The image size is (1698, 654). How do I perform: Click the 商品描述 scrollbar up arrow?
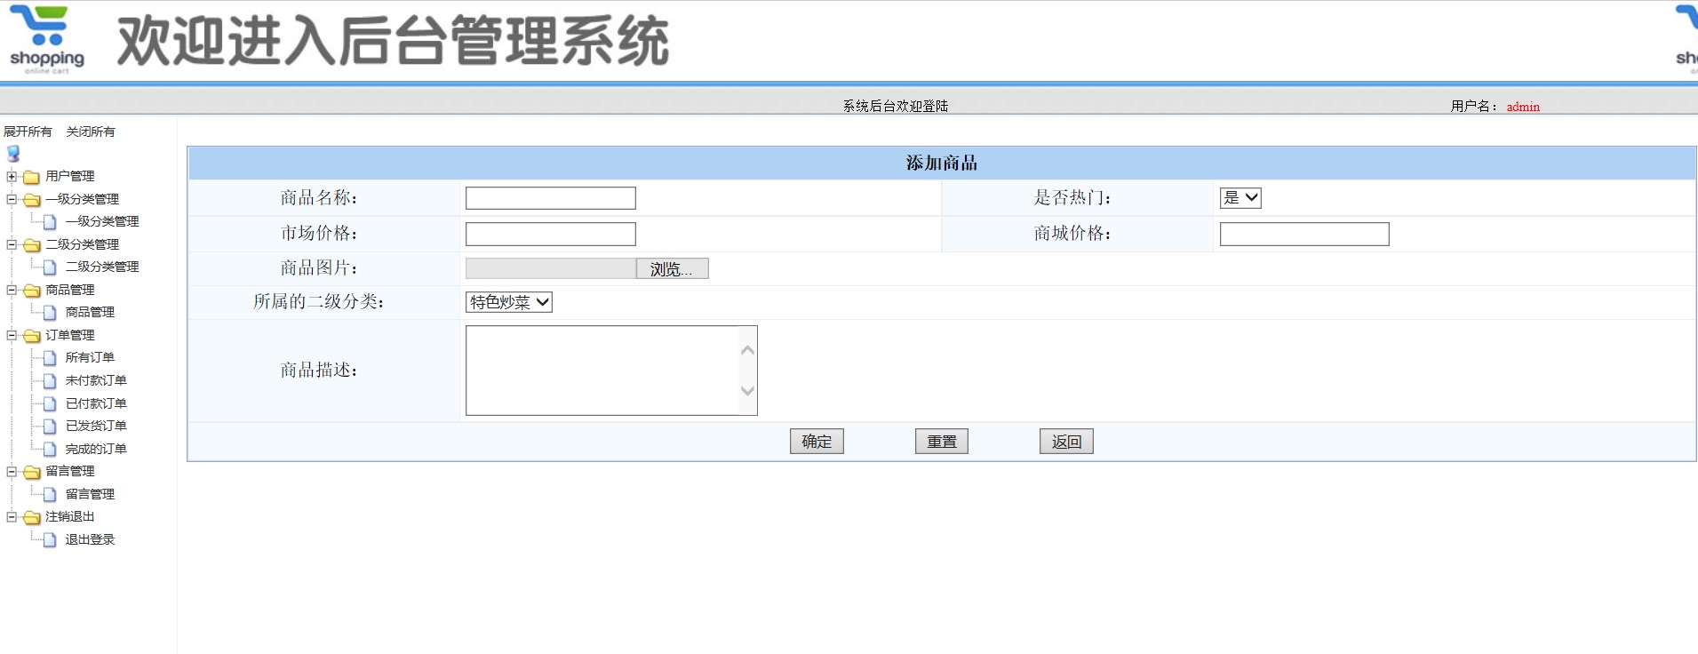(748, 350)
